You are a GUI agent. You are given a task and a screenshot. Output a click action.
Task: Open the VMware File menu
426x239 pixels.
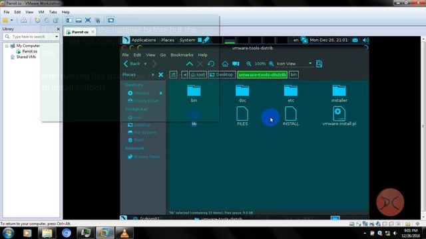point(7,12)
